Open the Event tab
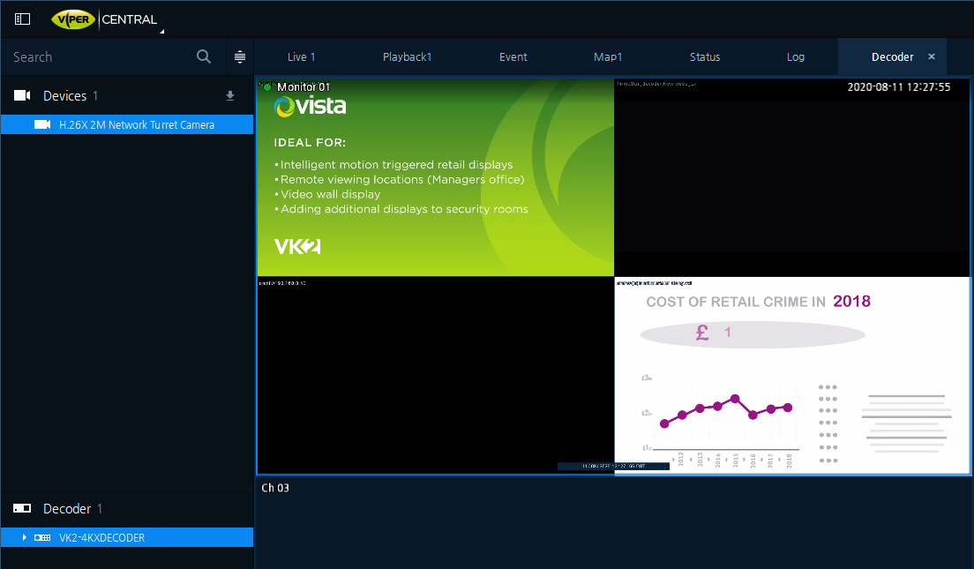Screen dimensions: 974x569 [x=513, y=57]
